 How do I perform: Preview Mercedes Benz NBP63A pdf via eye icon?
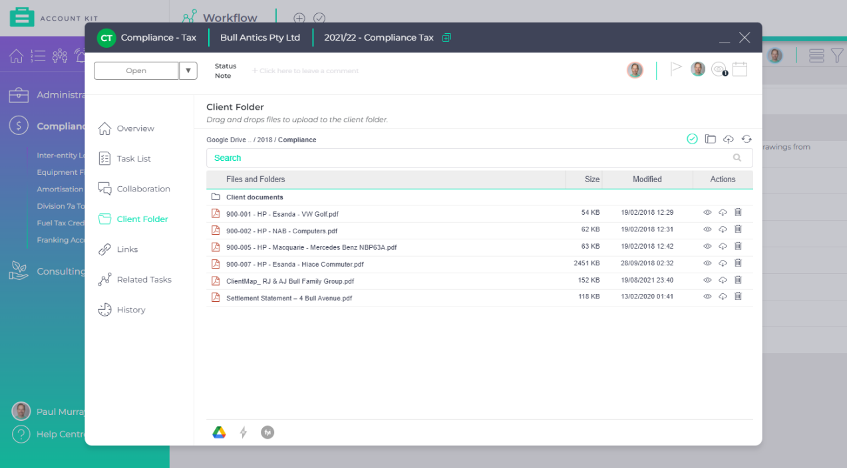707,247
